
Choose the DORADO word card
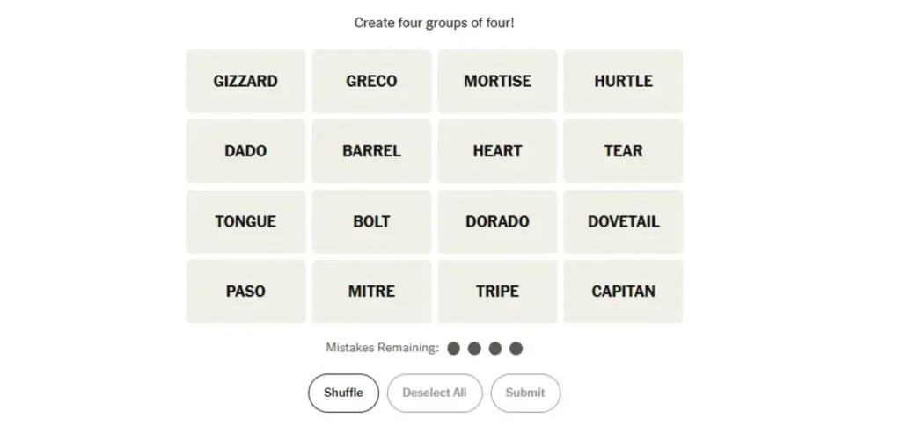[x=497, y=221]
